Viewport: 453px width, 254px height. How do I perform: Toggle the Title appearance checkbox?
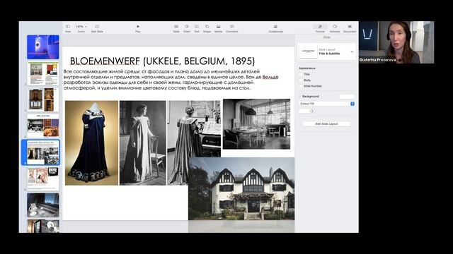pos(301,74)
